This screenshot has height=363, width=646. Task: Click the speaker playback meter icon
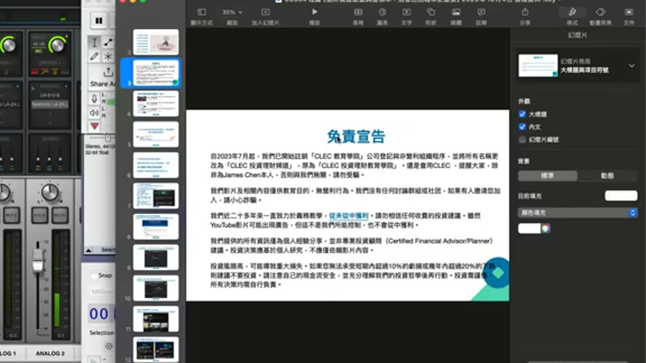coord(94,112)
